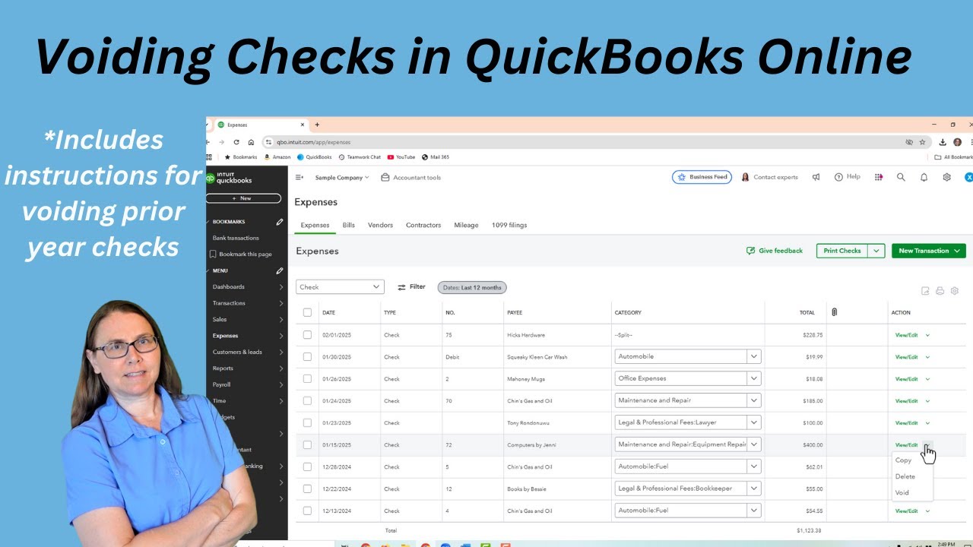Open Legal & Professional Fees:Lawyer category dropdown
This screenshot has height=547, width=973.
click(x=753, y=422)
